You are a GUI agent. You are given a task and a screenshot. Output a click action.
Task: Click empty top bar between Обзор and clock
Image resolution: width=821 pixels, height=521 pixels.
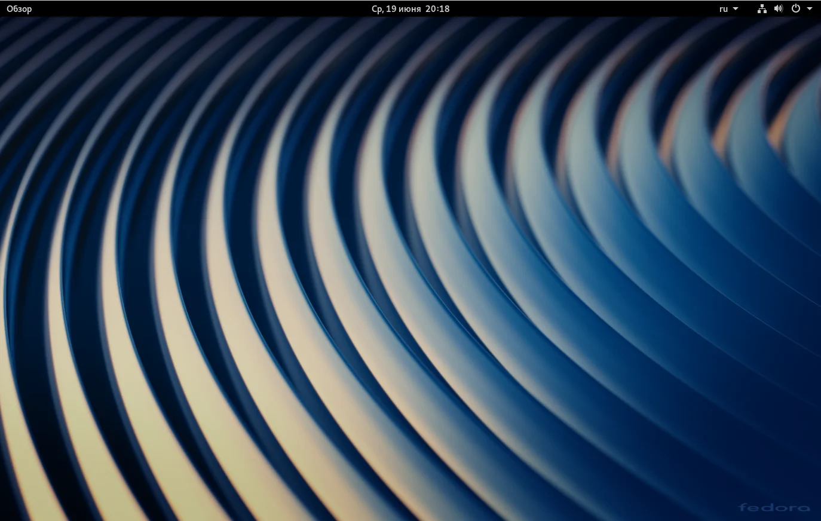(197, 9)
